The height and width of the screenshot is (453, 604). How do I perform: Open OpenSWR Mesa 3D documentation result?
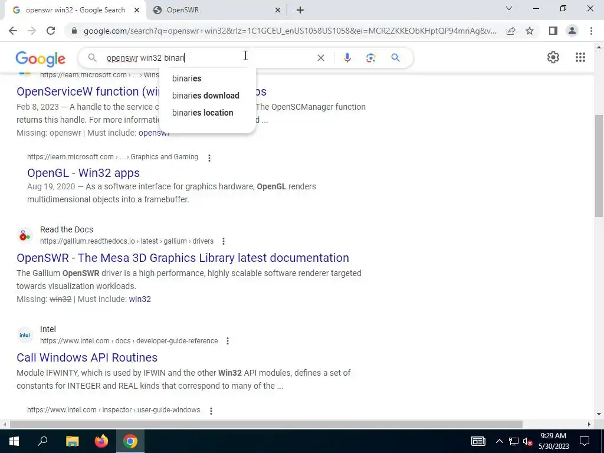point(183,258)
